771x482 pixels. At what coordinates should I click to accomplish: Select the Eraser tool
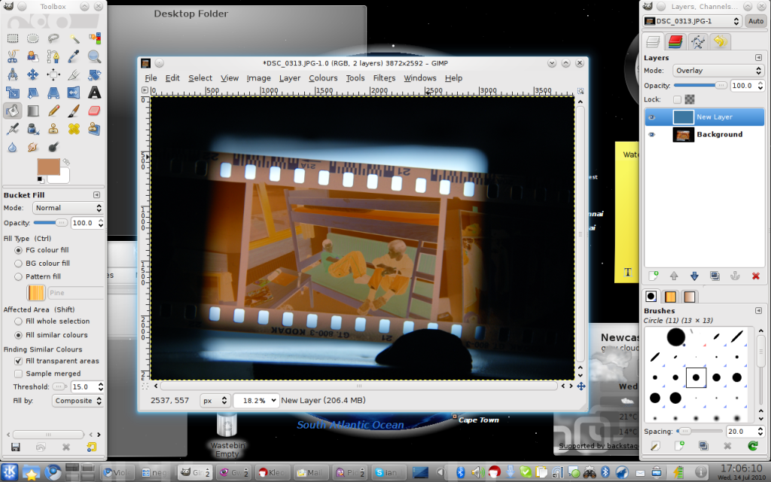[x=94, y=111]
